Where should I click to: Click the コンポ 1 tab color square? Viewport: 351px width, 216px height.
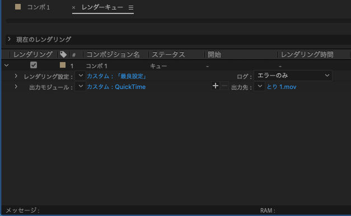(18, 7)
